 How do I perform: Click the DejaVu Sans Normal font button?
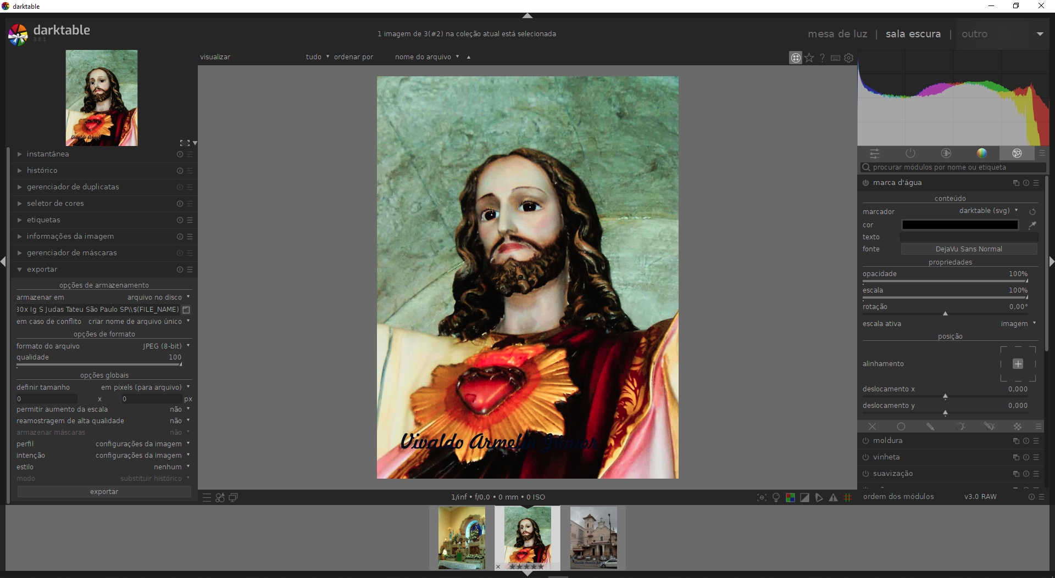click(x=969, y=249)
